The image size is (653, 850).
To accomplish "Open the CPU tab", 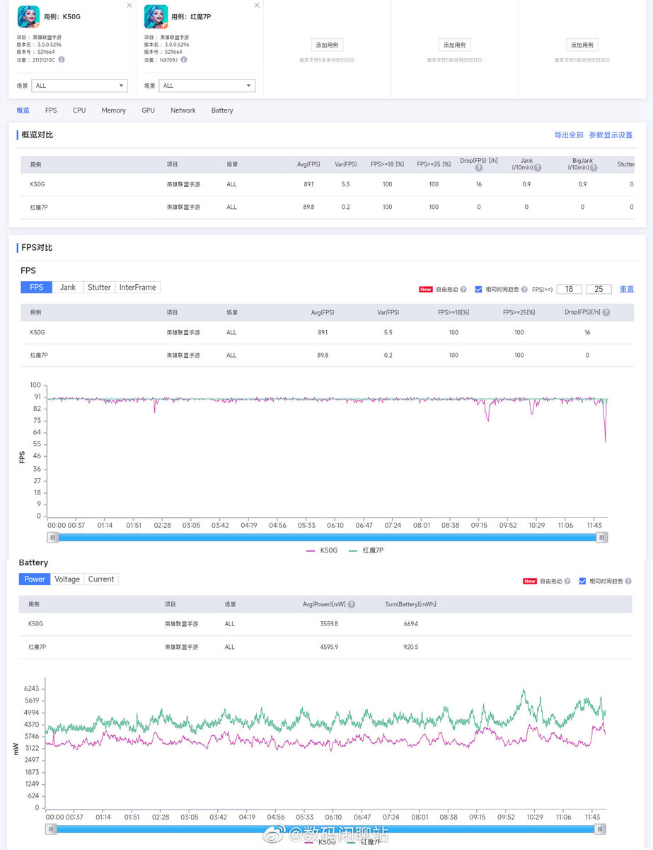I will [x=79, y=110].
